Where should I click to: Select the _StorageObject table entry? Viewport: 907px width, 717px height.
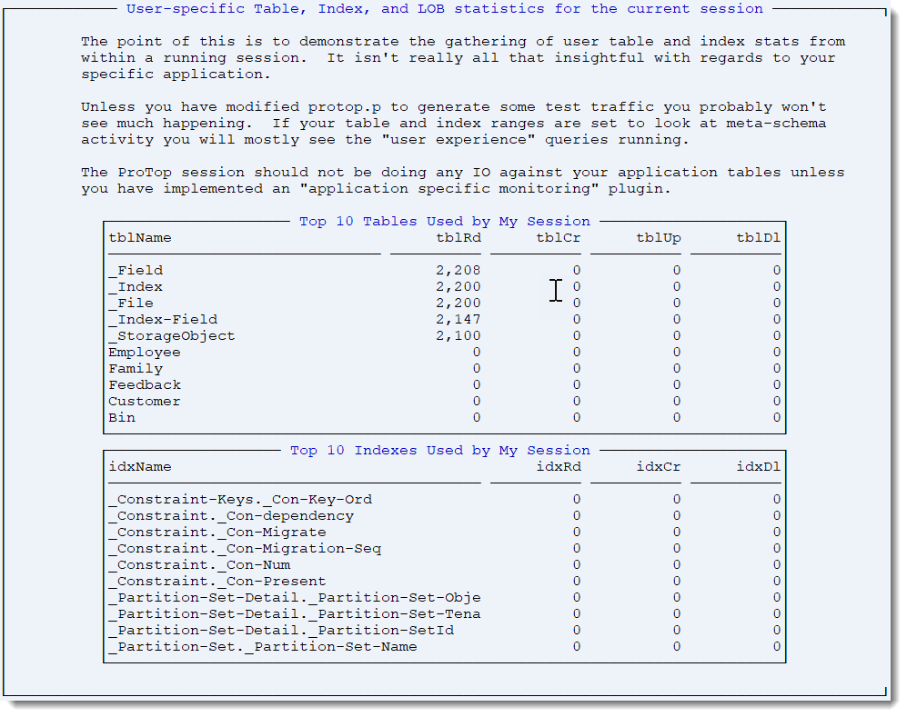click(x=172, y=336)
